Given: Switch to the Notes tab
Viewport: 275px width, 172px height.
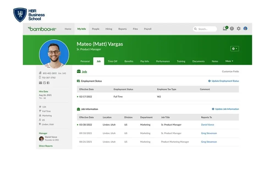Looking at the screenshot, I should (215, 61).
